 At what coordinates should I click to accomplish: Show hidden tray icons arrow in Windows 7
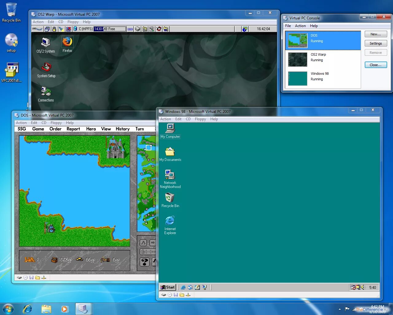340,309
